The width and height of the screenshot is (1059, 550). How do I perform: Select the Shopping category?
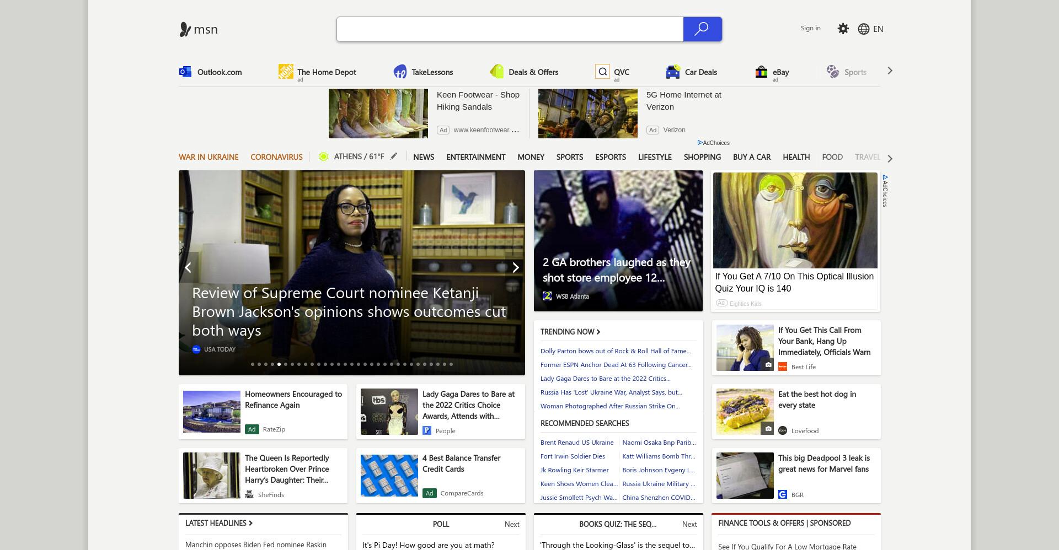702,157
